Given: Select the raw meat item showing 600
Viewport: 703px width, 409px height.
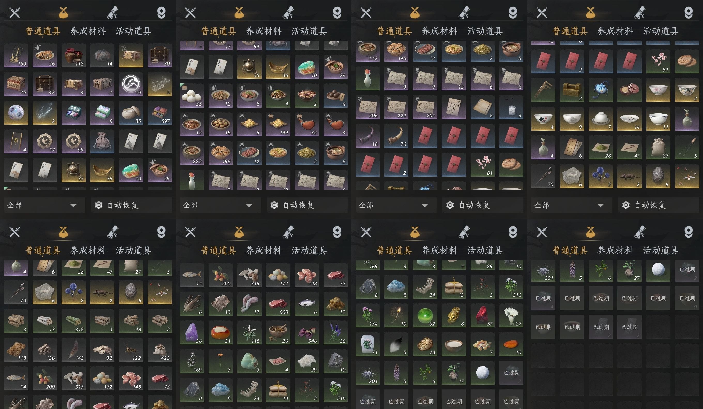Looking at the screenshot, I should (x=278, y=304).
